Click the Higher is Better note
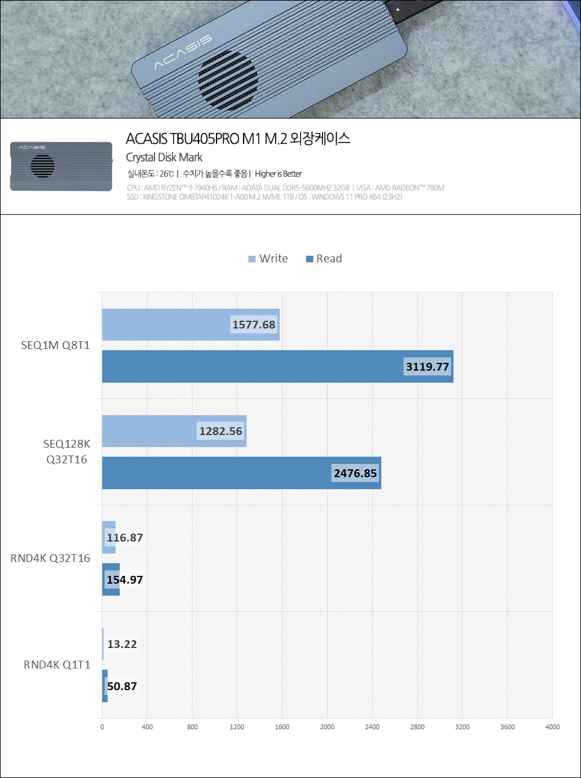 tap(278, 174)
